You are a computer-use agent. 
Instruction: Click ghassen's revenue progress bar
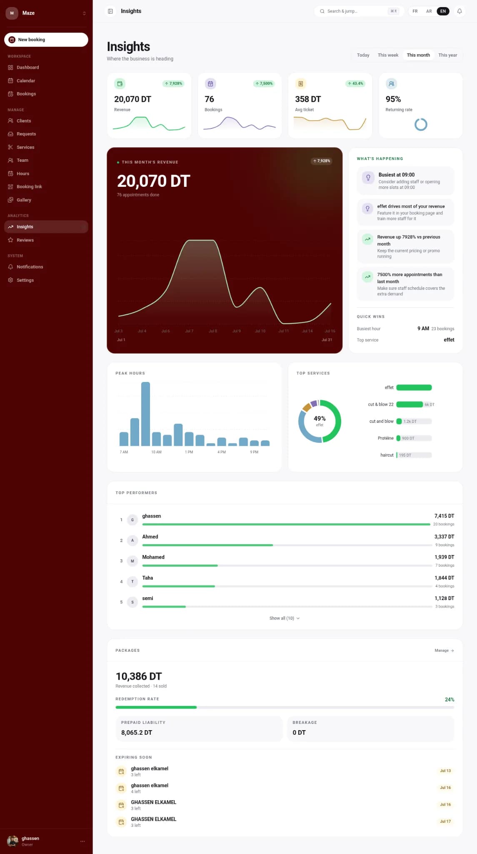[x=287, y=524]
